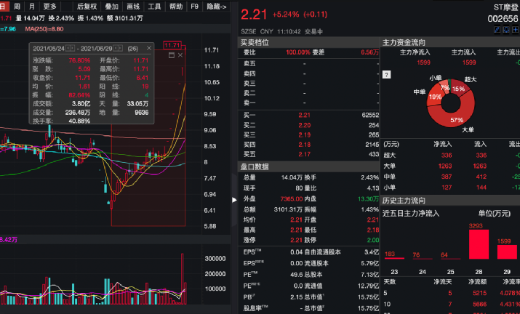Click the 7% 小单 donut chart segment

click(445, 87)
